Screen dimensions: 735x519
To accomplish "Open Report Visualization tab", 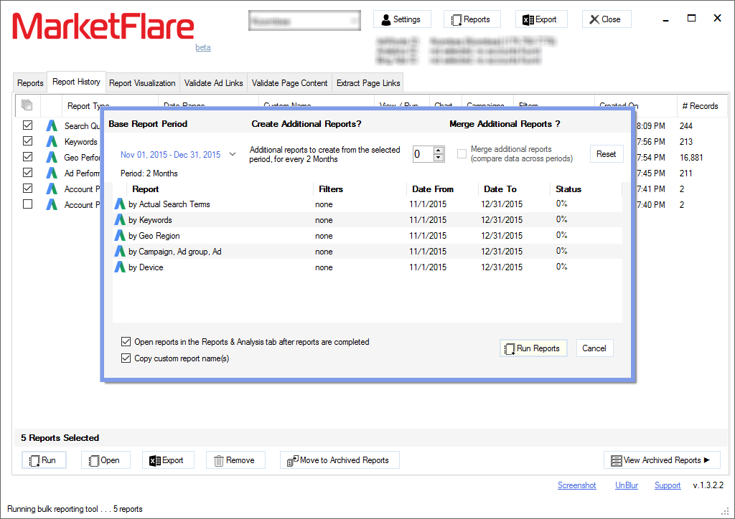I will coord(142,83).
